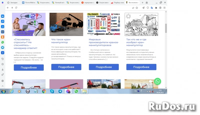Open sidebar settings gear
The image size is (200, 115).
[3, 81]
